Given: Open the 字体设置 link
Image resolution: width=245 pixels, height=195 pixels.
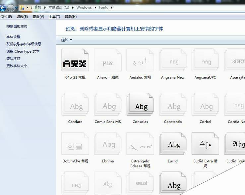Looking at the screenshot, I should point(13,37).
